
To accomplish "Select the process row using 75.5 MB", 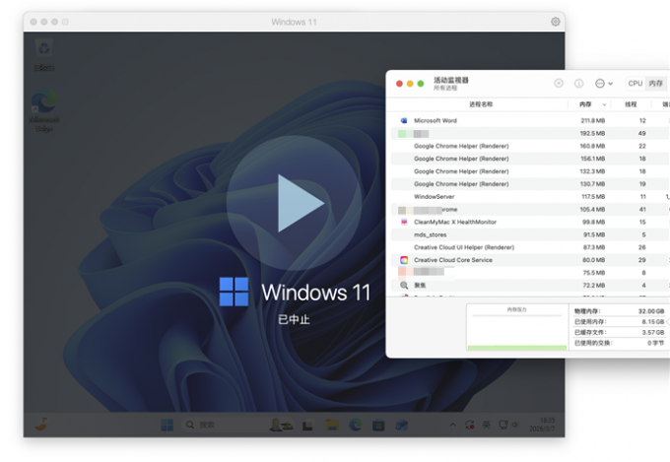I will [530, 273].
